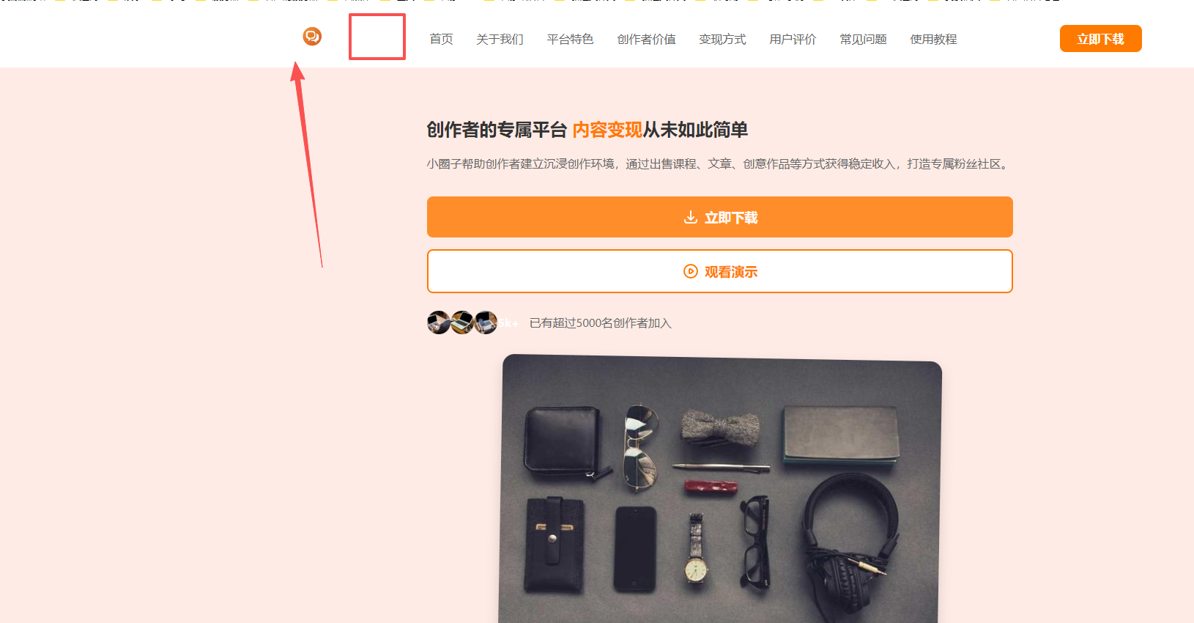
Task: Open the 常见问题 nav item
Action: click(x=863, y=39)
